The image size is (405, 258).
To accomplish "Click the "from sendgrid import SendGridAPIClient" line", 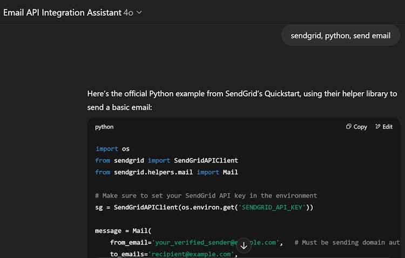I will (x=166, y=161).
